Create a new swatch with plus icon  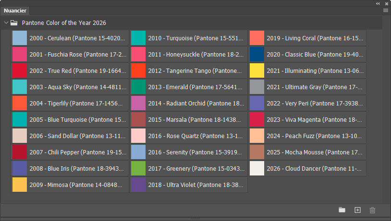click(x=357, y=210)
